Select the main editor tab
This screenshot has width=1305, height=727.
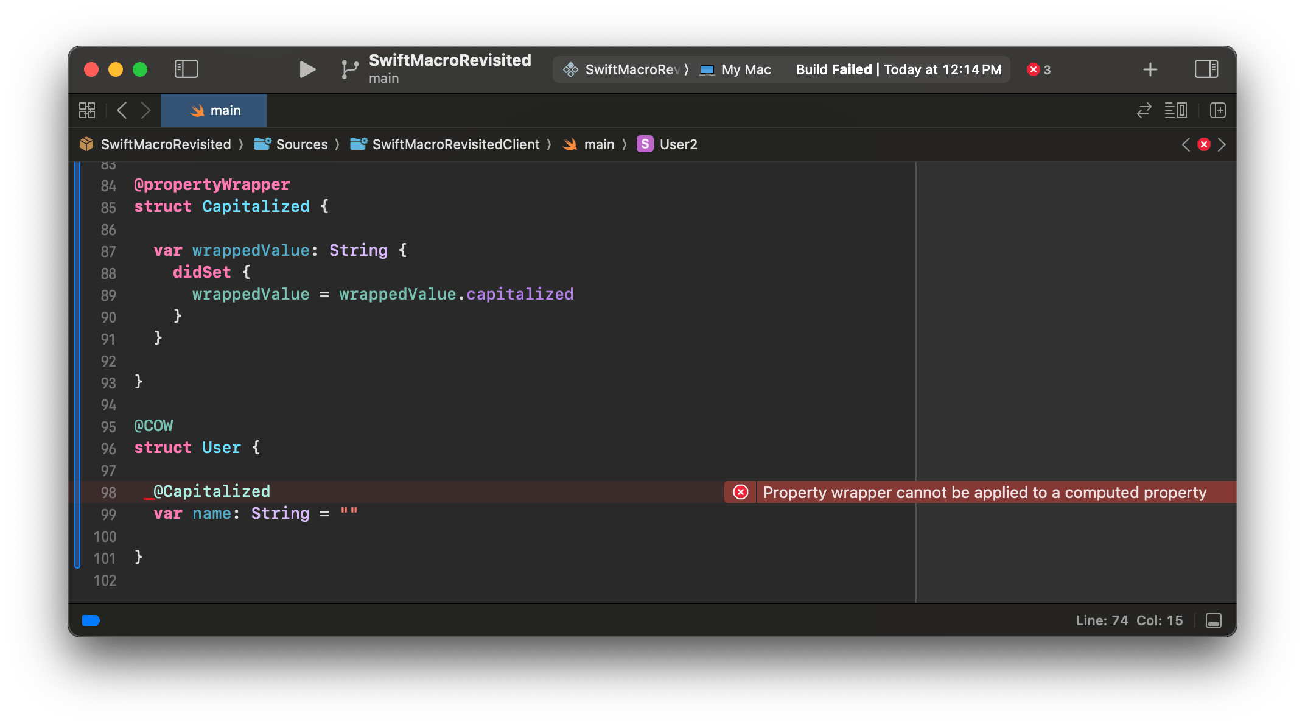[x=214, y=110]
